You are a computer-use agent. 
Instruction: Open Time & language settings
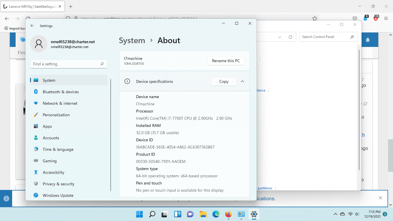(x=69, y=149)
